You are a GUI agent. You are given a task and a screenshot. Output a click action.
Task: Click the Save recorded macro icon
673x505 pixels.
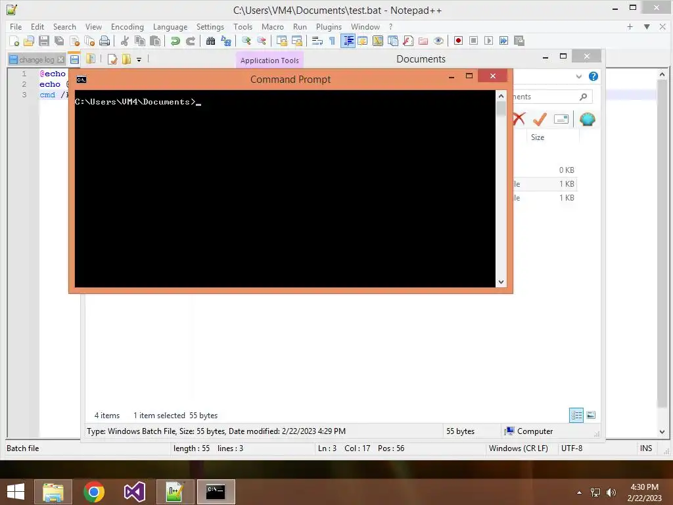(x=519, y=41)
